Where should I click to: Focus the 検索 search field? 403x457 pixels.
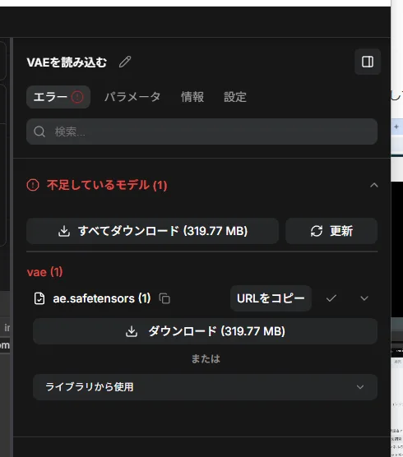(201, 132)
